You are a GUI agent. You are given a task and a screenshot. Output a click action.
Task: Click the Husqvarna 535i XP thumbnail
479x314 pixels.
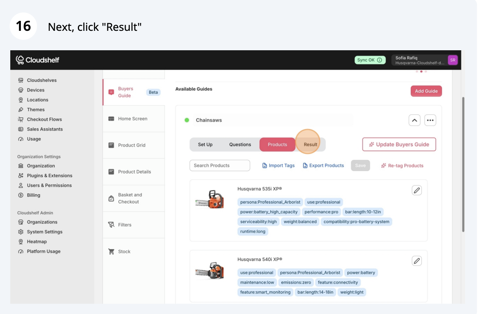pyautogui.click(x=210, y=200)
